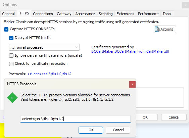This screenshot has width=189, height=138.
Task: Open the Connections tab
Action: [43, 14]
